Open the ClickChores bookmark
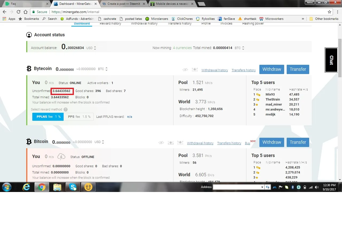The image size is (342, 240). [182, 19]
